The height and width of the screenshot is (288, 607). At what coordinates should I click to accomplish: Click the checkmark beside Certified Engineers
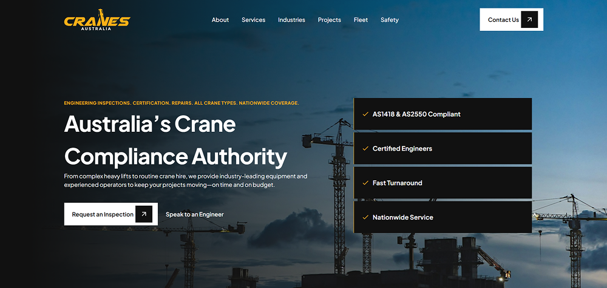pos(365,149)
